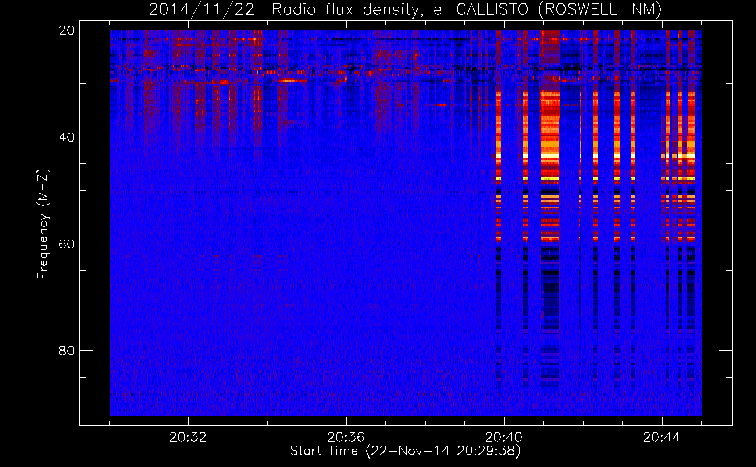756x467 pixels.
Task: Click the 'Start Time (22-Nov-14 20:29:38)' label
Action: click(x=405, y=451)
